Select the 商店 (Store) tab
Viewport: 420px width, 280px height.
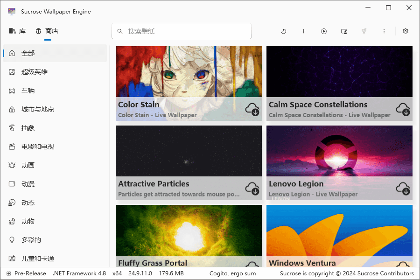47,31
